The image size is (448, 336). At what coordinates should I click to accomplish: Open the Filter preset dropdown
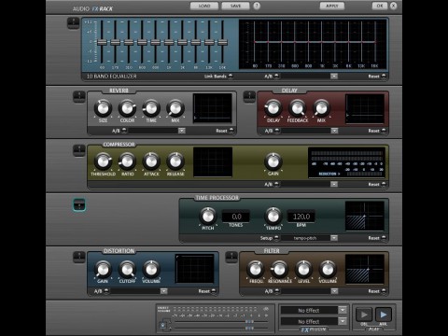click(334, 291)
